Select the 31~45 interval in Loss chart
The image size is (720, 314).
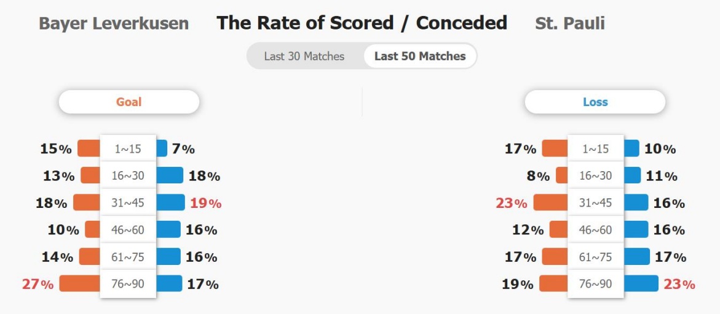coord(596,203)
